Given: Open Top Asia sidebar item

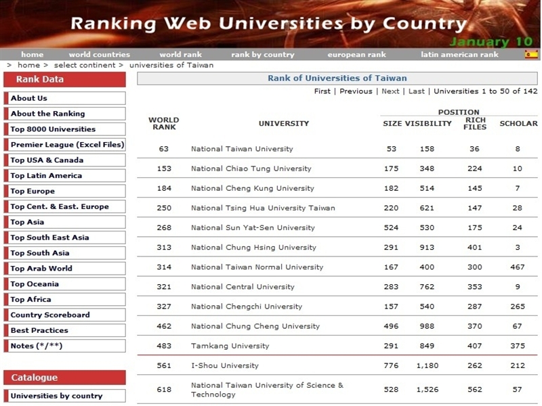Looking at the screenshot, I should coord(27,222).
